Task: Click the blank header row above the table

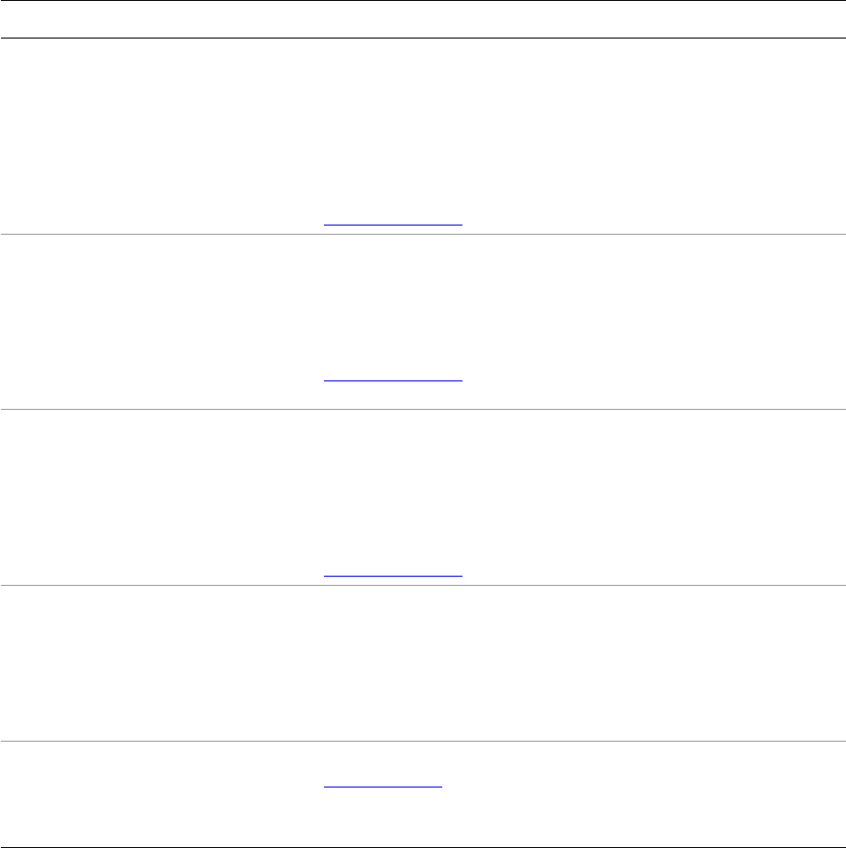Action: click(422, 18)
